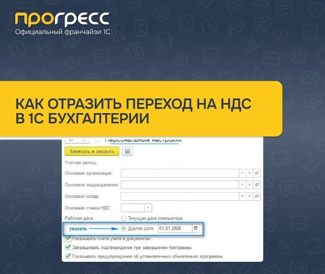Click the date field showing 01.01.2026

(x=175, y=228)
